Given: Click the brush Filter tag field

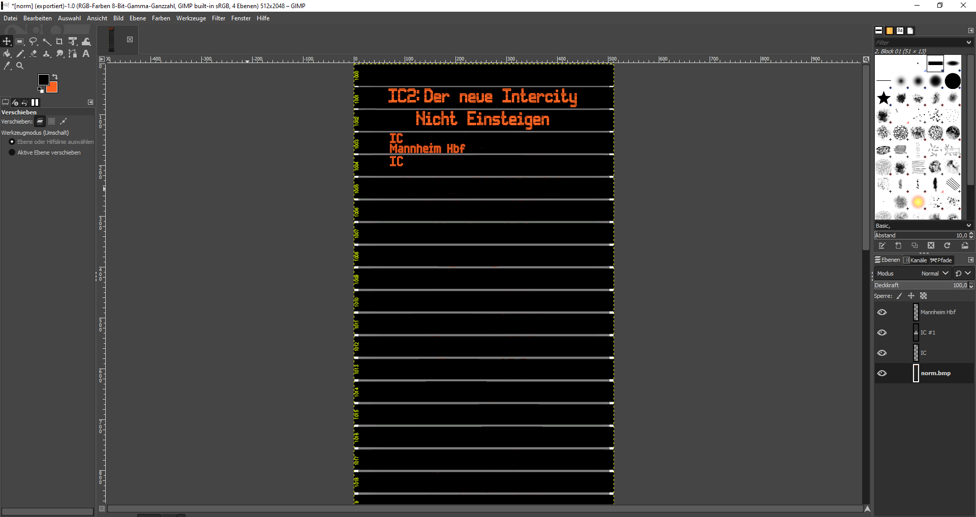Looking at the screenshot, I should coord(919,43).
